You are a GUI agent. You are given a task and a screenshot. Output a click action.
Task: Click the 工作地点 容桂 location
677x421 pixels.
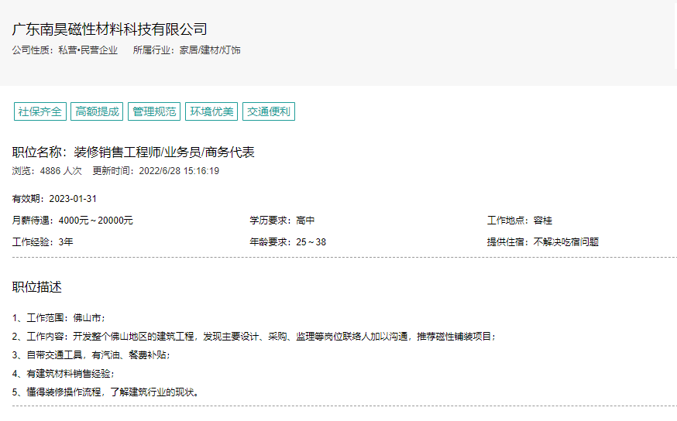[519, 221]
